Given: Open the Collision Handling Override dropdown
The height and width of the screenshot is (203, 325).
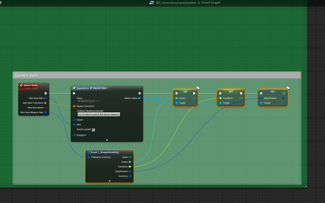Looking at the screenshot, I should (99, 114).
